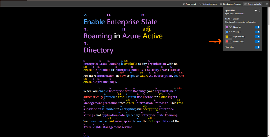The width and height of the screenshot is (270, 137).
Task: Click the word "capabilities" in the text
Action: [162, 121]
